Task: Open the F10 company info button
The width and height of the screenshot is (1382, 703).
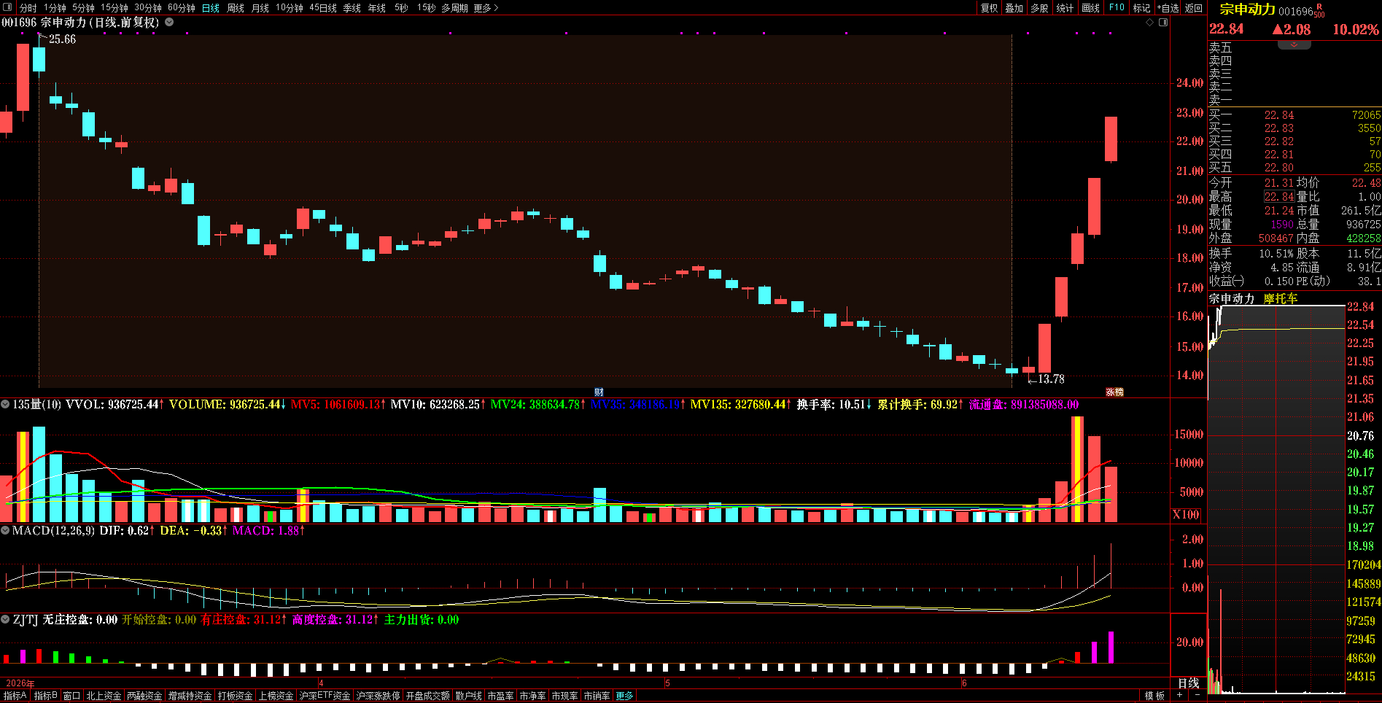Action: (1117, 7)
